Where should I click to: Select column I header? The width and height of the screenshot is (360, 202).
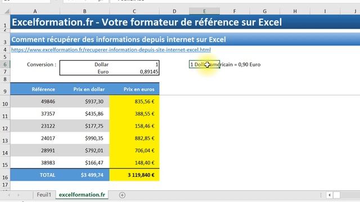(x=325, y=11)
